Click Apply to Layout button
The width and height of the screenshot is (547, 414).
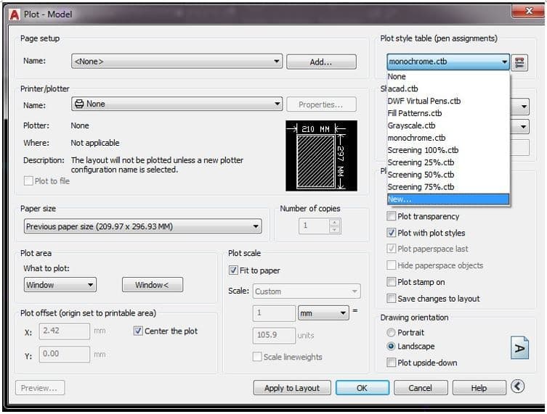[x=292, y=388]
